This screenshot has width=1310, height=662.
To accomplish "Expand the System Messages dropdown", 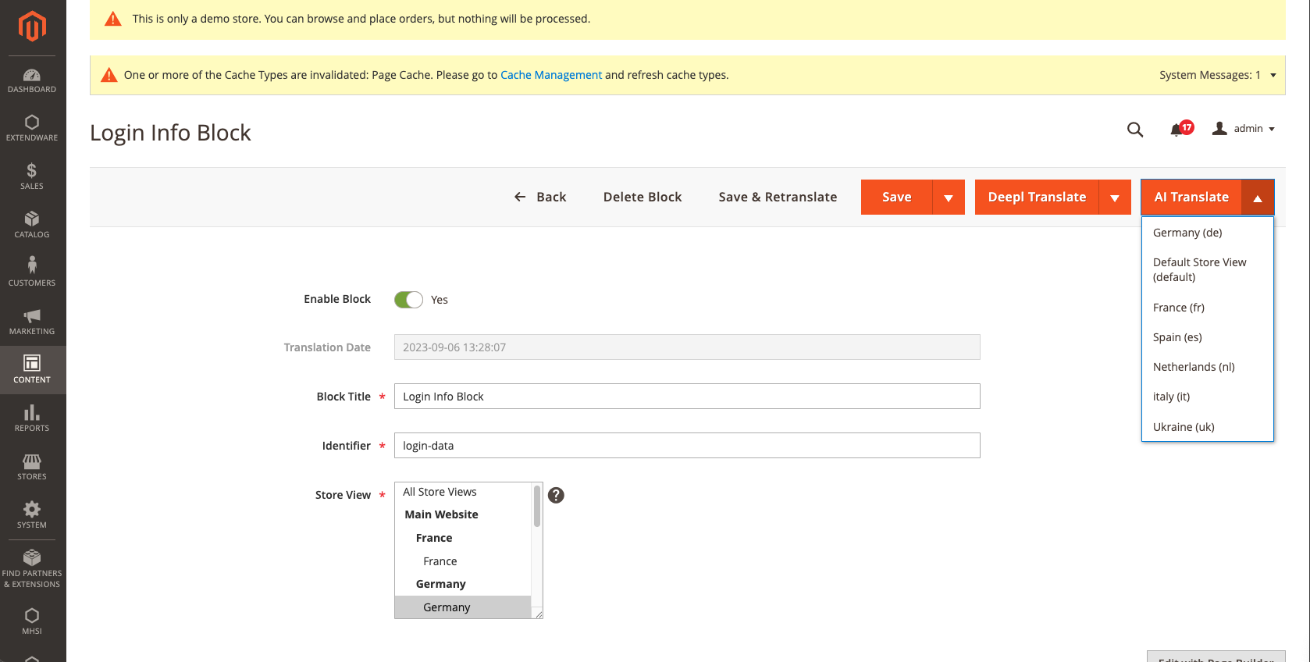I will tap(1273, 76).
